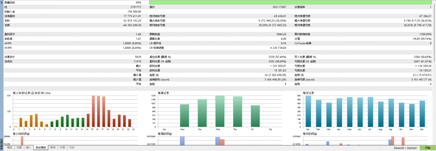
Task: Click consecutive wins value 24 (3 366 496.95)
Action: (276, 75)
